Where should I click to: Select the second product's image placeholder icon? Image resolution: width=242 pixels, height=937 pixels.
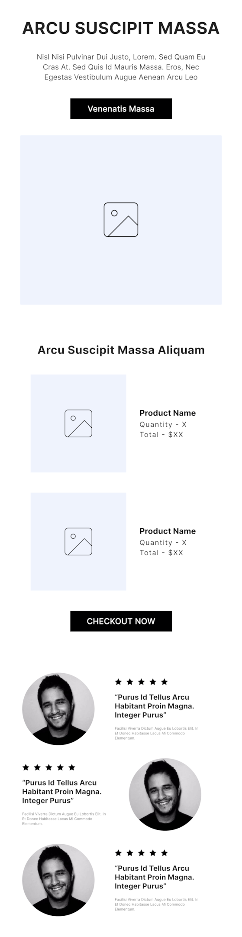(78, 541)
